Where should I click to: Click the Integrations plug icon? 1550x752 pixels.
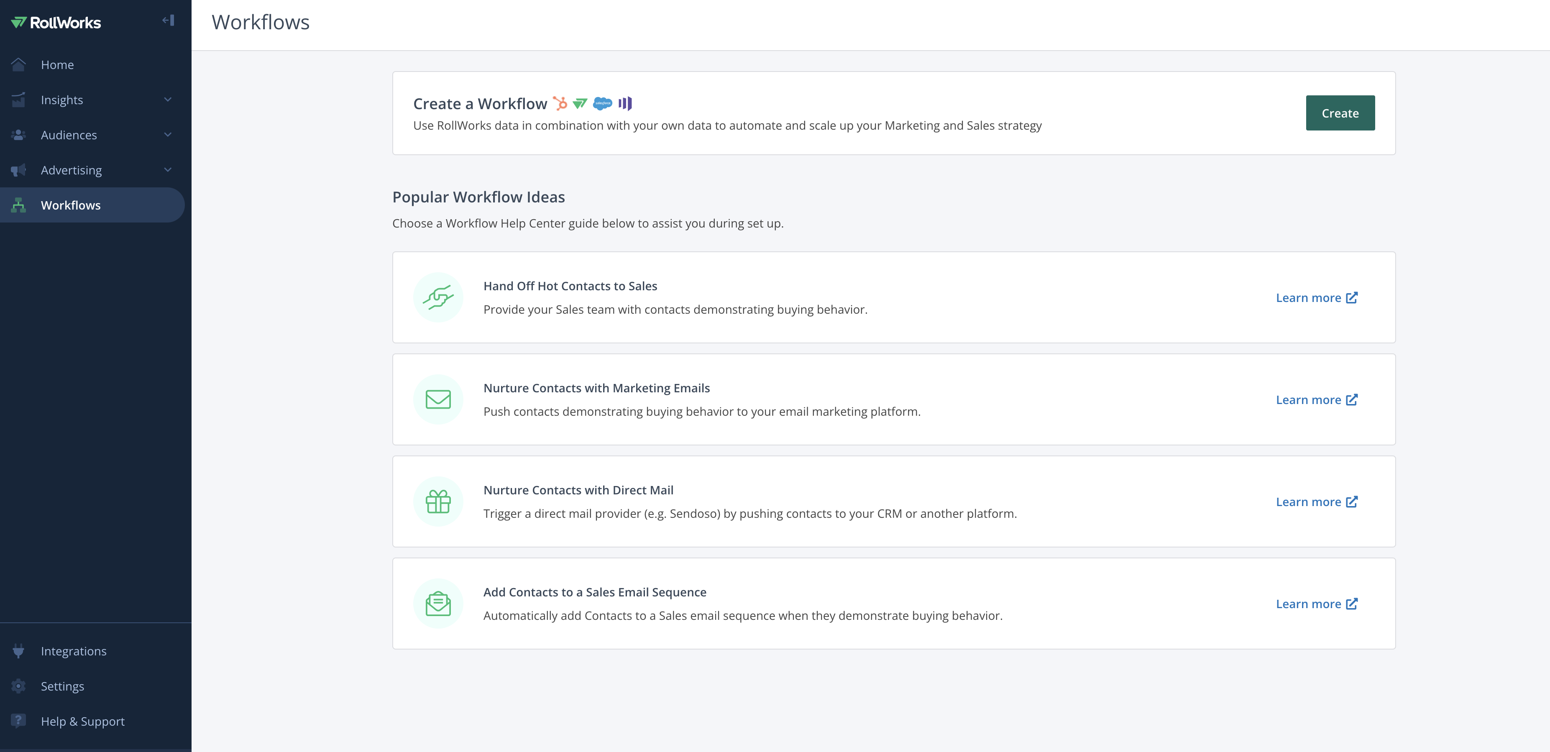(x=19, y=651)
